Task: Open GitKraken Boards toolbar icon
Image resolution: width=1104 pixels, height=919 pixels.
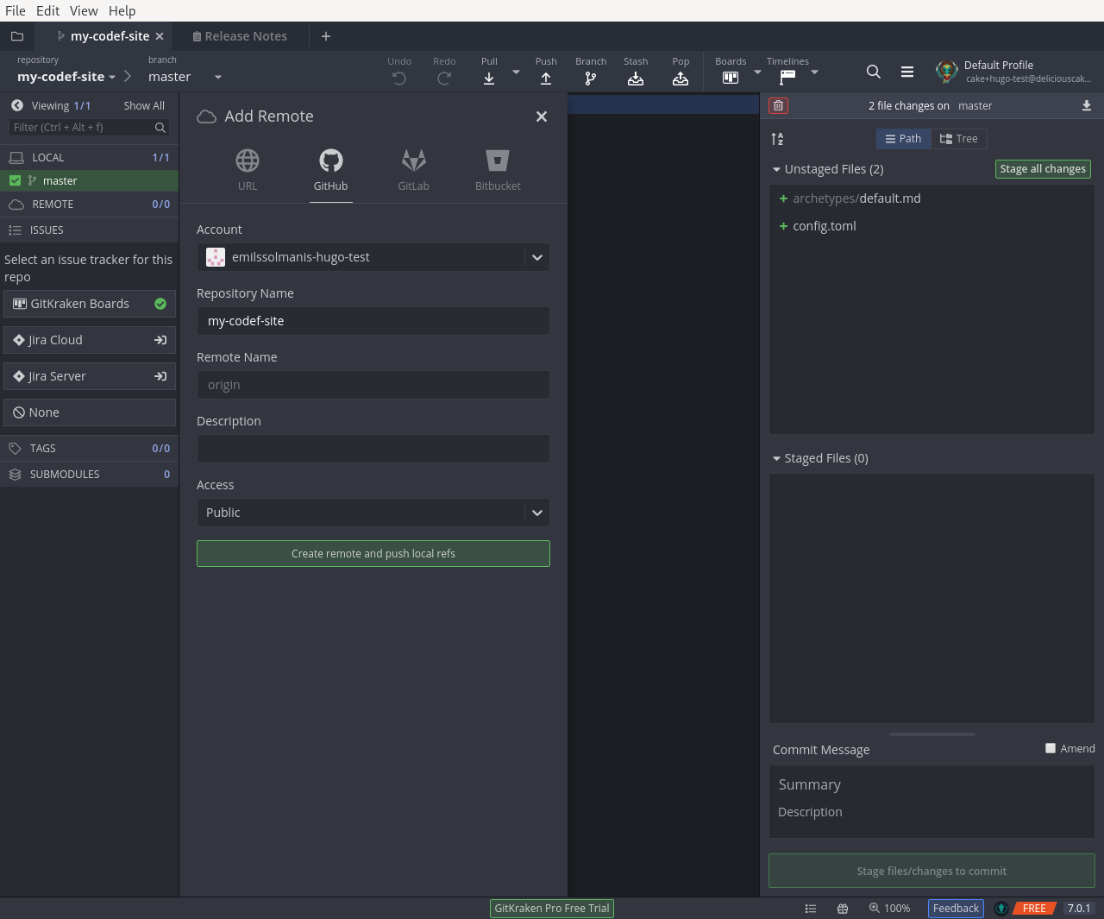Action: 731,78
